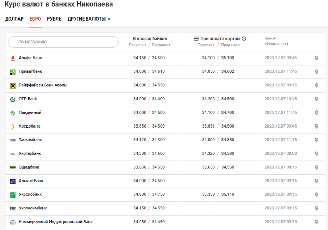Viewport: 328px width, 230px height.
Task: Click Укрэксимбанк location pin
Action: point(317,208)
